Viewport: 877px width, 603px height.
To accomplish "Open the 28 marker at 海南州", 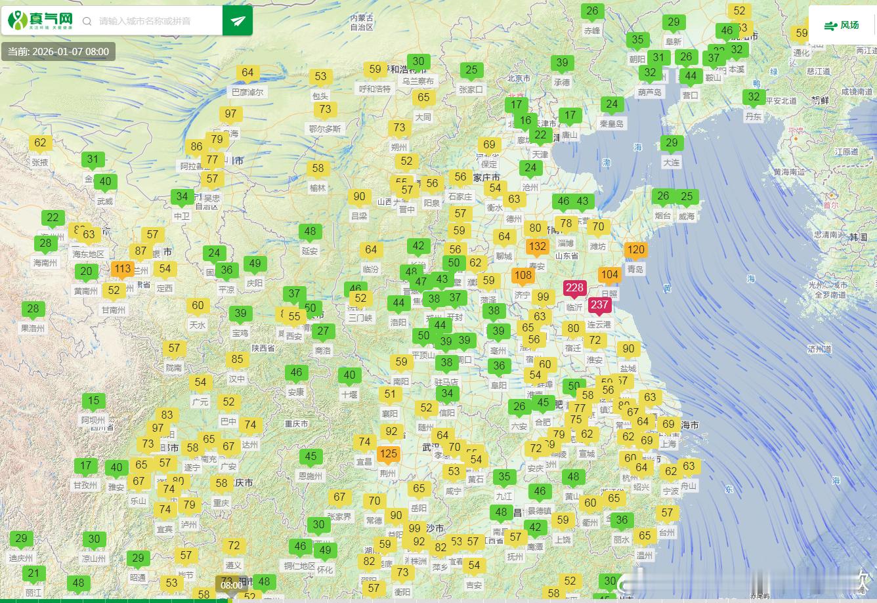I will [45, 243].
